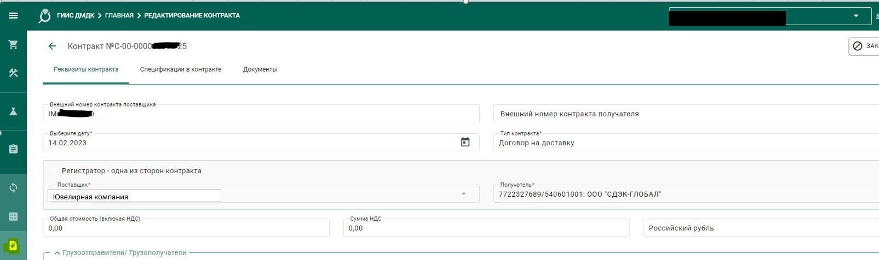Click the 'Сумма НДС' input field
879x260 pixels.
tap(486, 228)
